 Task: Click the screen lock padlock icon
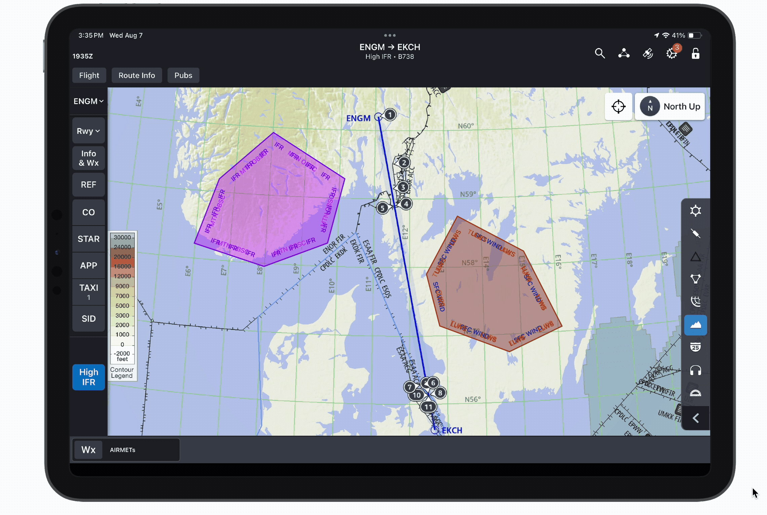695,53
